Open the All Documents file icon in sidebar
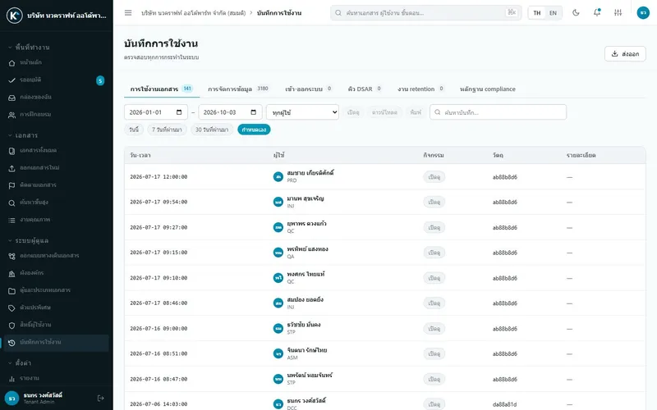The image size is (657, 410). coord(11,151)
